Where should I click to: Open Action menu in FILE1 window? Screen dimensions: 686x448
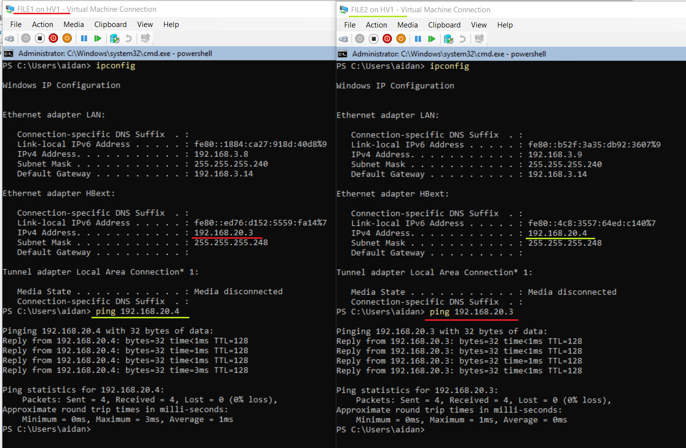pos(42,24)
